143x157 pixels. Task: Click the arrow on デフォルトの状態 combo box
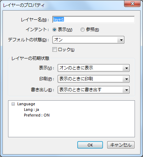121,40
